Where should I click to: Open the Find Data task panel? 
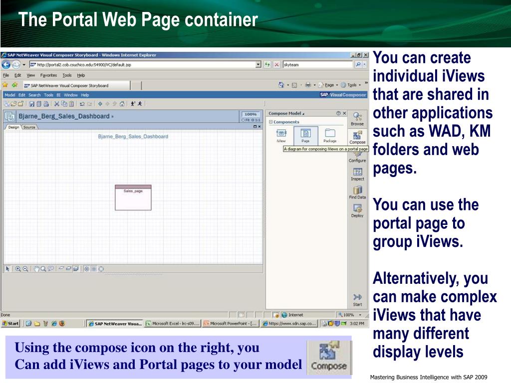point(357,192)
